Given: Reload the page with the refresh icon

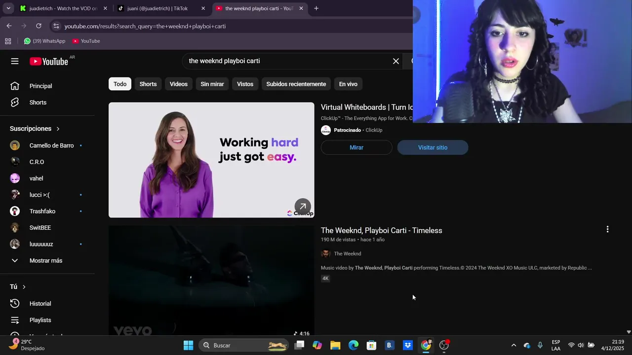Looking at the screenshot, I should [39, 26].
